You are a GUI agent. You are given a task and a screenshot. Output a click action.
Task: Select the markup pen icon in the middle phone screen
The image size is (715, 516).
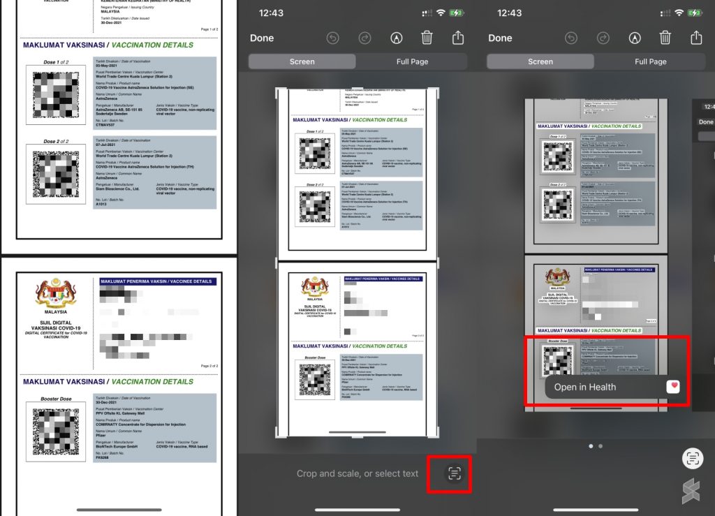pyautogui.click(x=397, y=38)
